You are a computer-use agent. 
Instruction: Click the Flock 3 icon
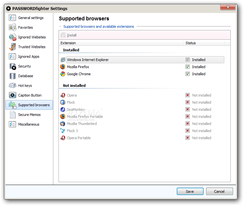[x=63, y=131]
